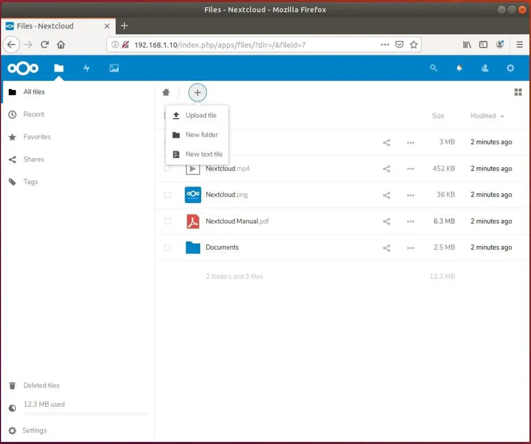Choose Upload file from the menu
Image resolution: width=531 pixels, height=444 pixels.
197,116
